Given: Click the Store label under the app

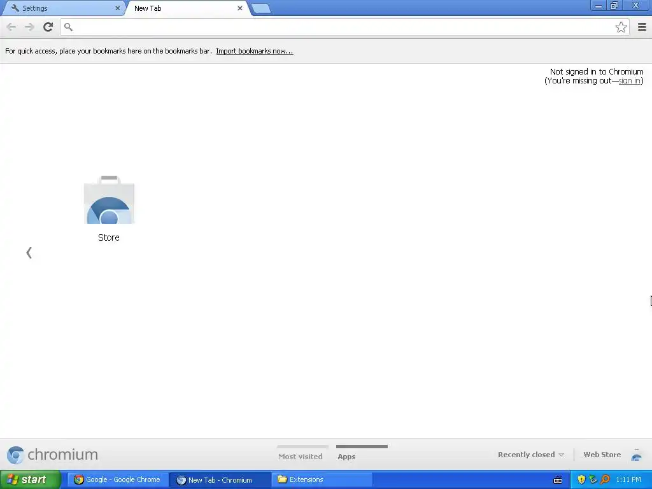Looking at the screenshot, I should click(109, 237).
